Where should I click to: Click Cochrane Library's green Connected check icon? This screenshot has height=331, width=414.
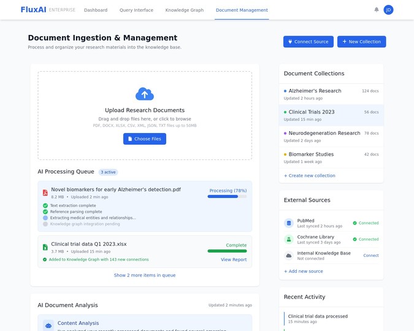click(355, 240)
